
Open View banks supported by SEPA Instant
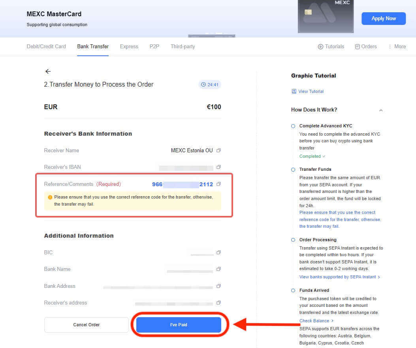339,277
